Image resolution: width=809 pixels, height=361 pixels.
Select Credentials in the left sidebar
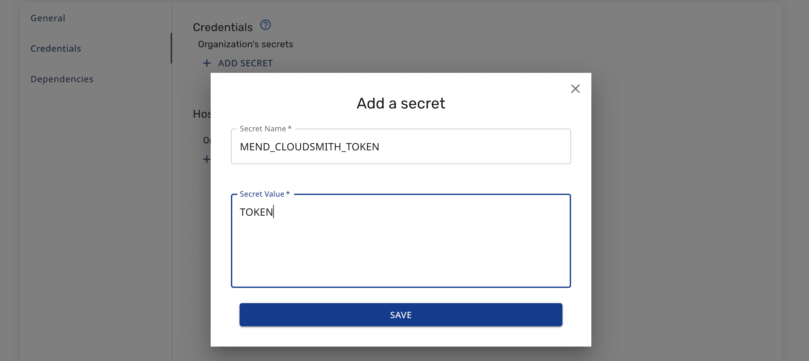(56, 49)
